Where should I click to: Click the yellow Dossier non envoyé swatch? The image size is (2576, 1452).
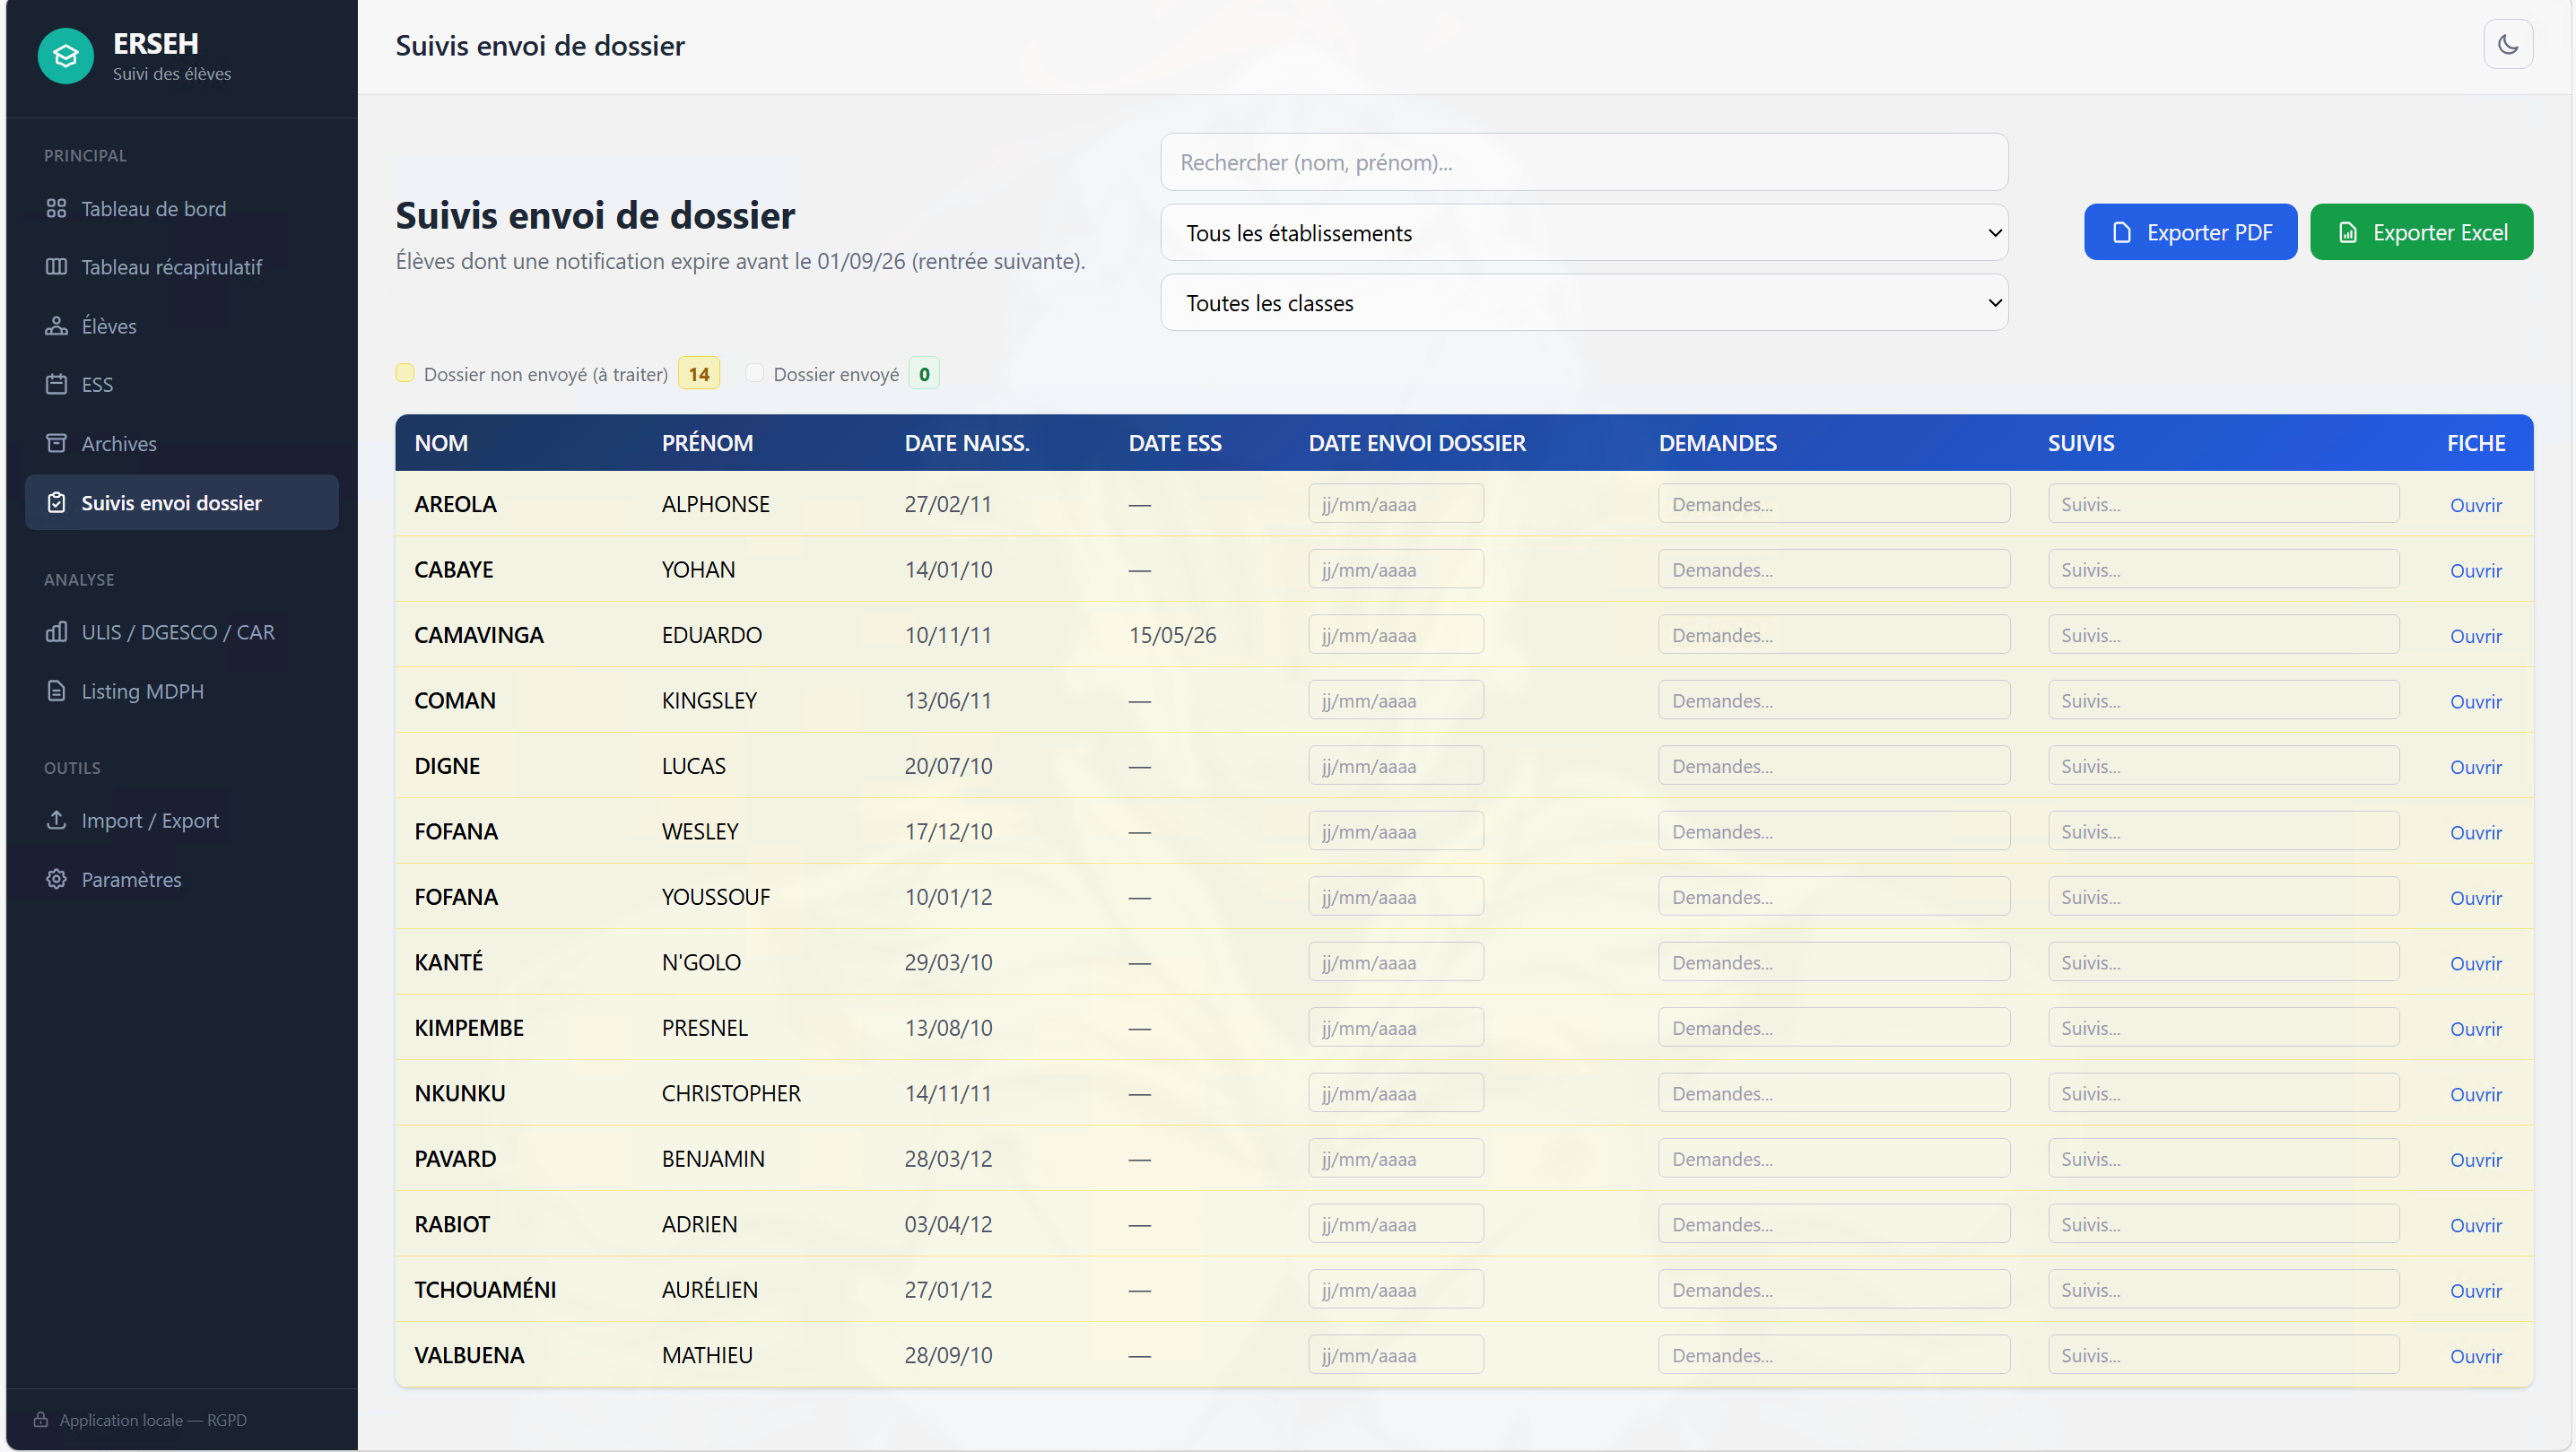(404, 373)
